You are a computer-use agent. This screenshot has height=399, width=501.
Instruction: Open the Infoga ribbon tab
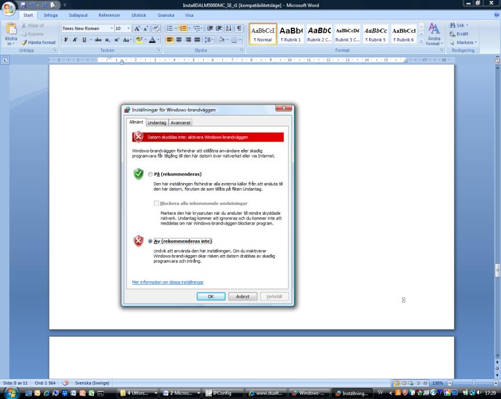pos(50,16)
